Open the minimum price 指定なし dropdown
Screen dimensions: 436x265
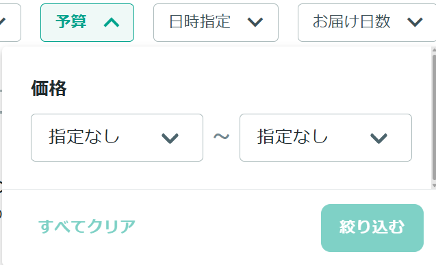pos(117,138)
